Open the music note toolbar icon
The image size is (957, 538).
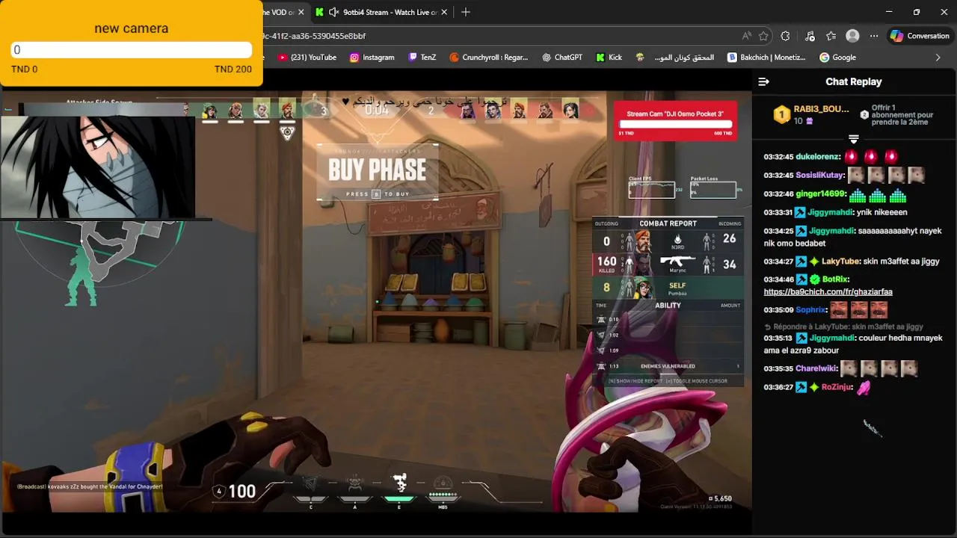[x=810, y=36]
